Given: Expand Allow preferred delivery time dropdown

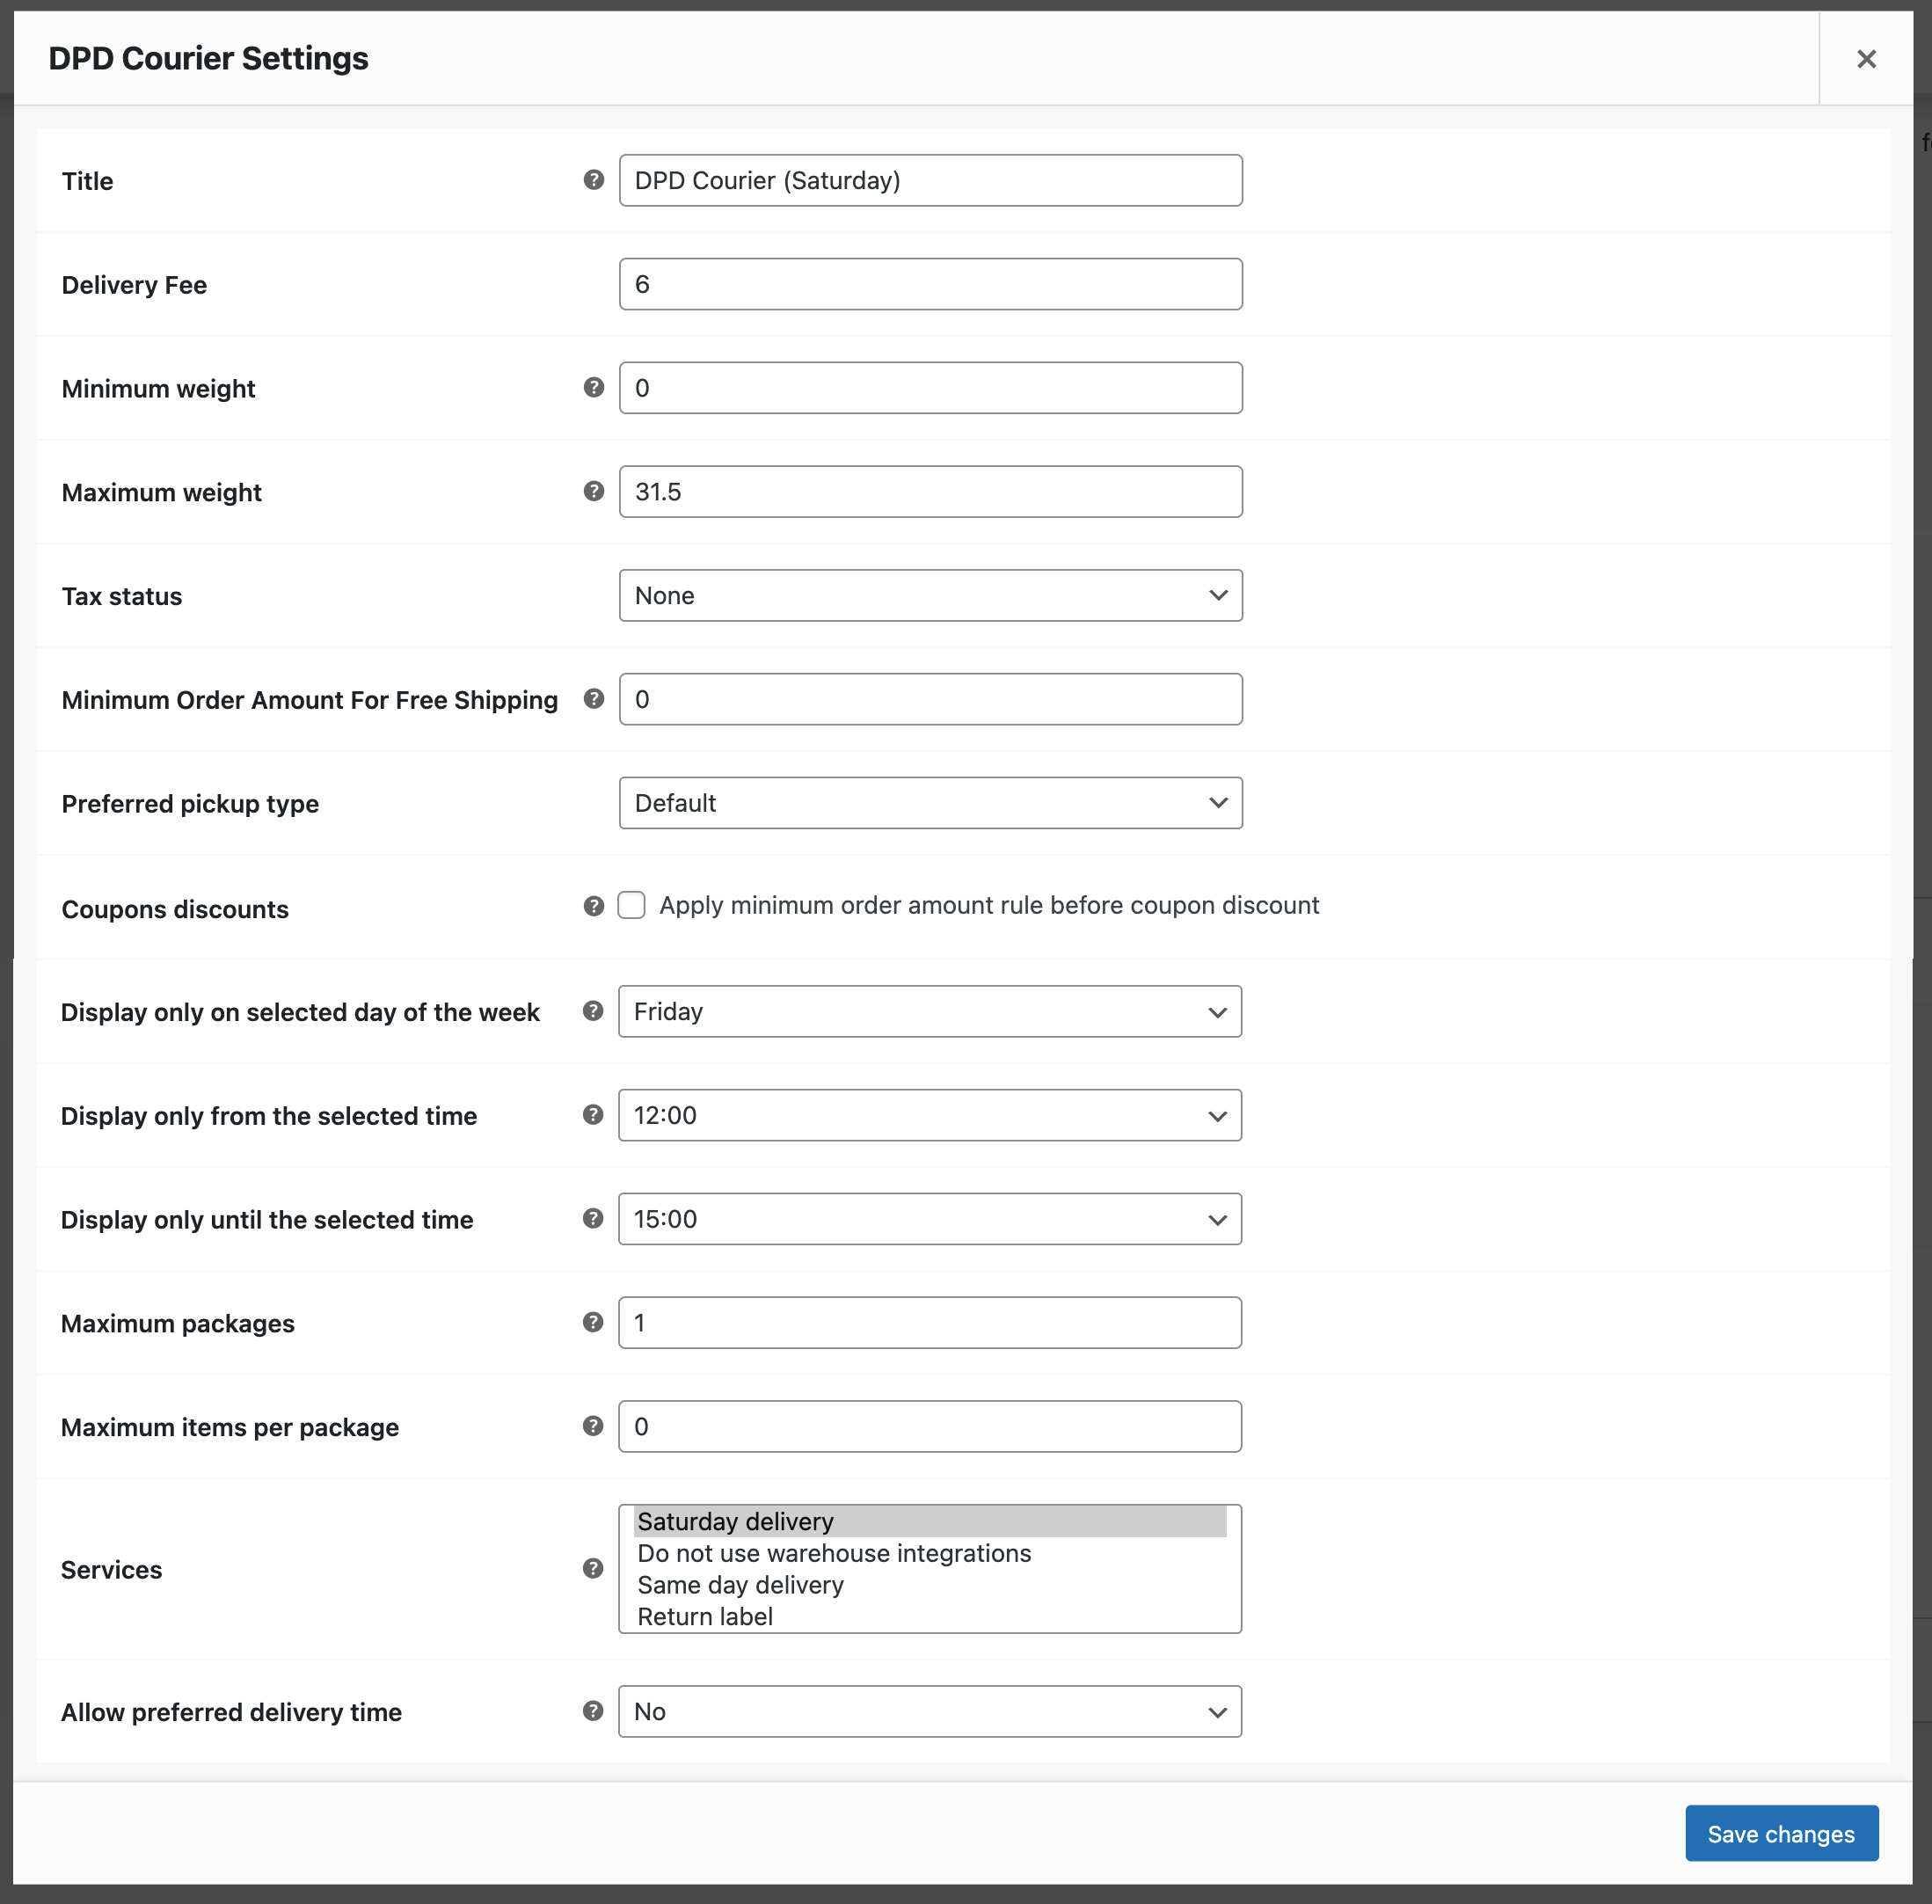Looking at the screenshot, I should click(930, 1711).
